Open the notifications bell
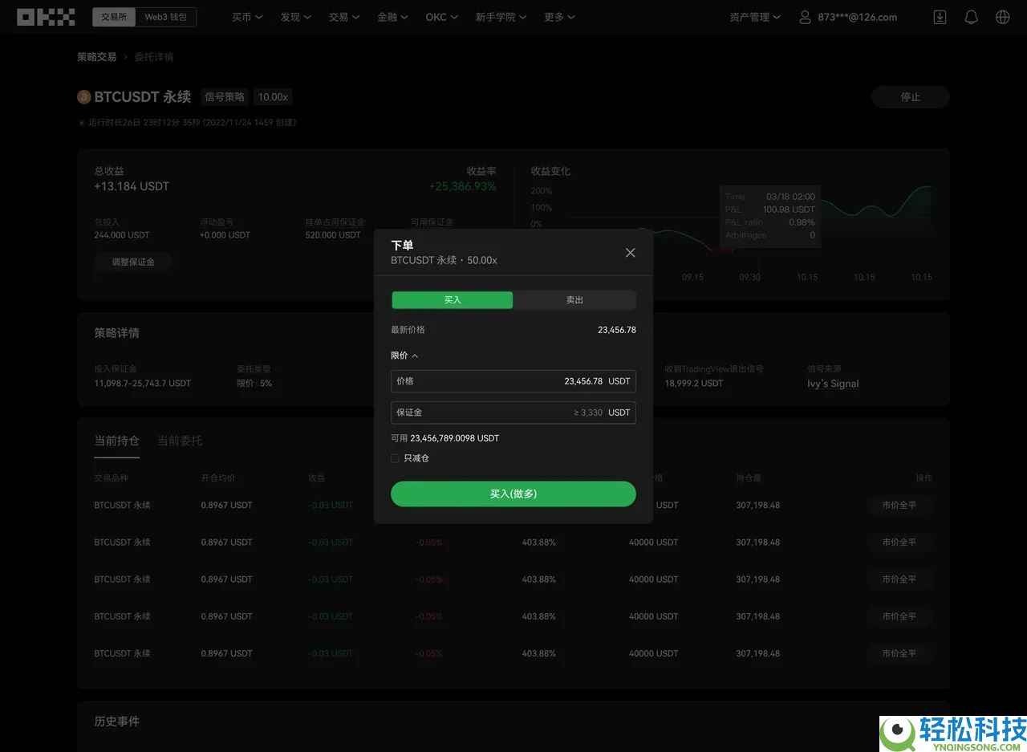The width and height of the screenshot is (1027, 752). 971,17
